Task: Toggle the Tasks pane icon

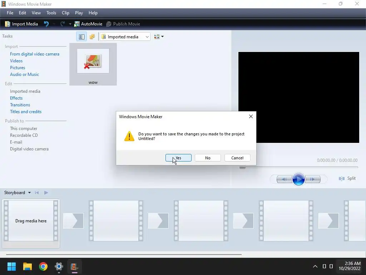Action: pyautogui.click(x=81, y=37)
